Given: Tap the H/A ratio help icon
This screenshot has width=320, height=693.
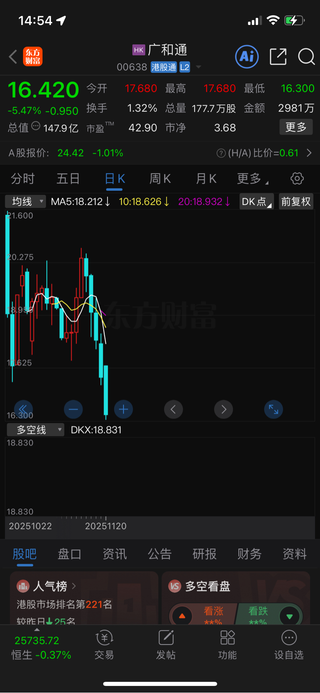Looking at the screenshot, I should point(221,153).
